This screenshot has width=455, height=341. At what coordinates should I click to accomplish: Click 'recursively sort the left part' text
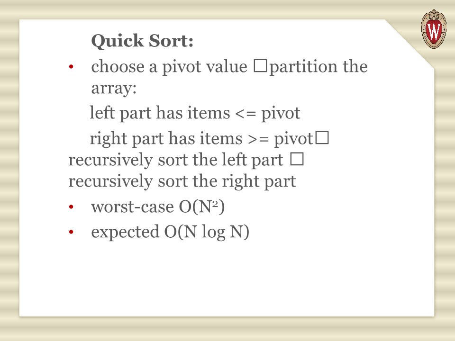pos(175,161)
